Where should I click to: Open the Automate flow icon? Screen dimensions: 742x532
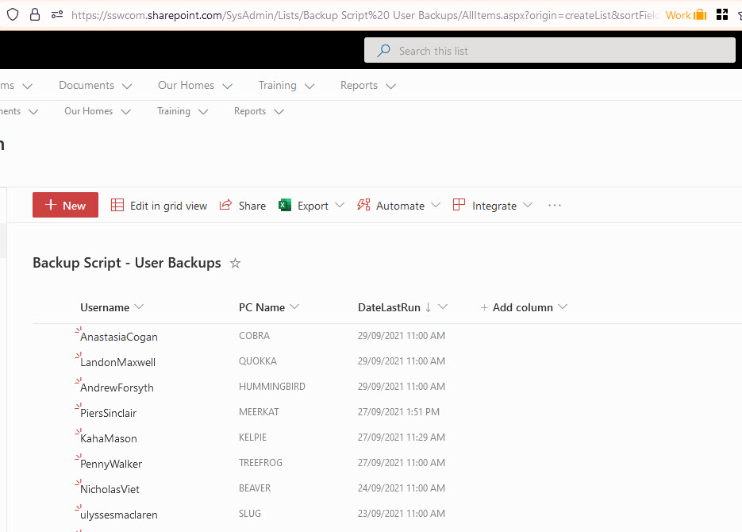[364, 205]
